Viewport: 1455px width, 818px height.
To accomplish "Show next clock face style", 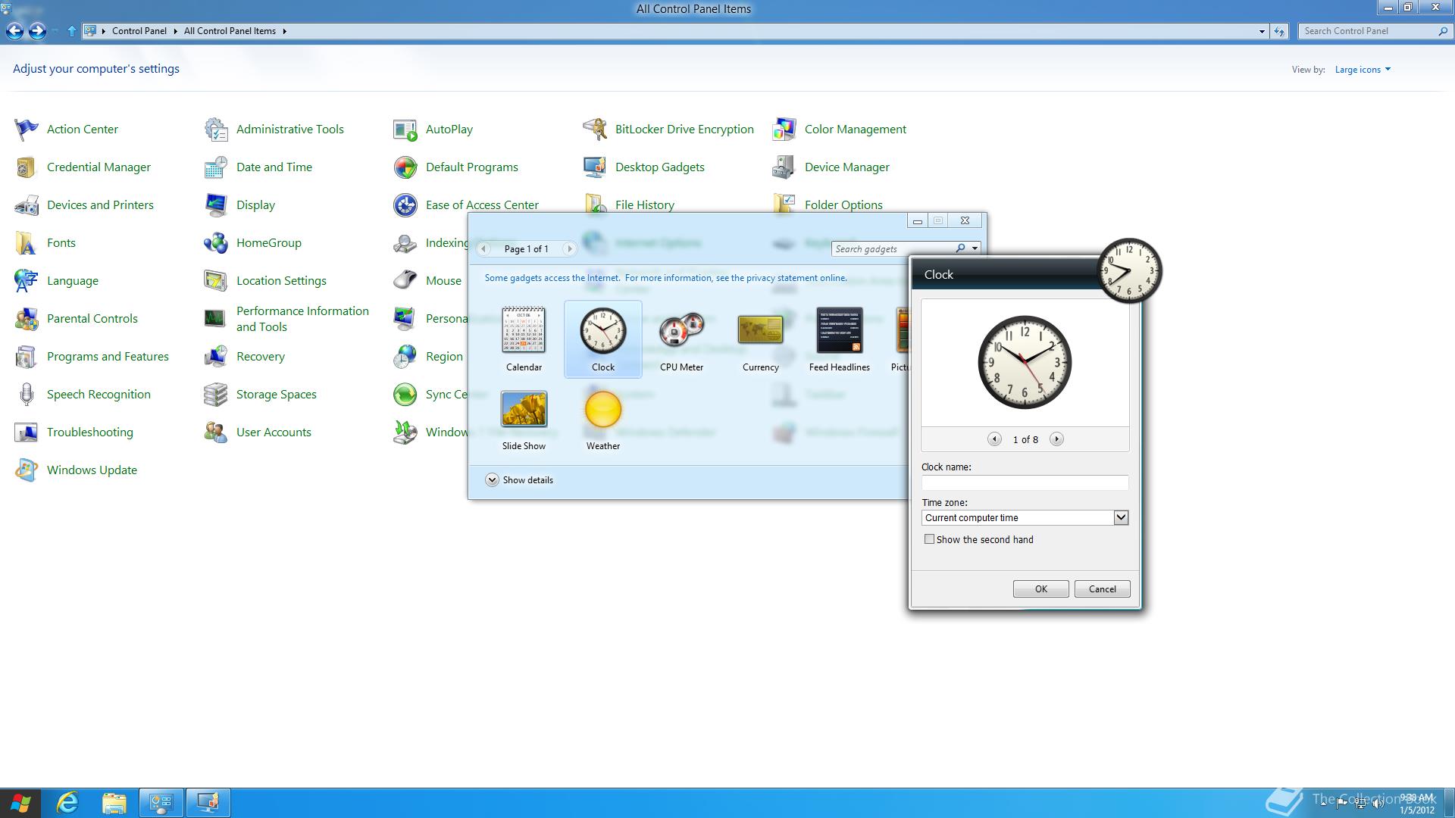I will (1056, 439).
